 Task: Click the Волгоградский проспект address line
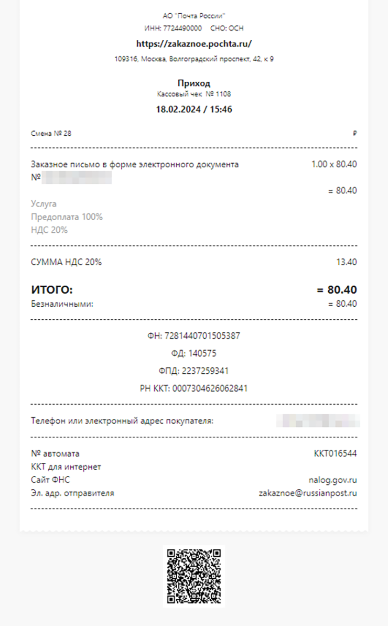[194, 59]
